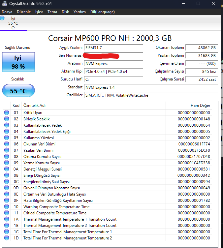Minimize the CrystalDiskInfo window
The width and height of the screenshot is (223, 248).
(x=183, y=4)
